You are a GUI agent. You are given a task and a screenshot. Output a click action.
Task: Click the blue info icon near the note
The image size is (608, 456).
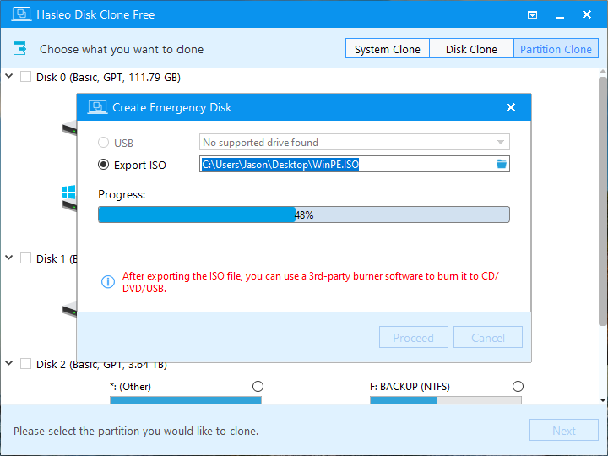pos(108,281)
